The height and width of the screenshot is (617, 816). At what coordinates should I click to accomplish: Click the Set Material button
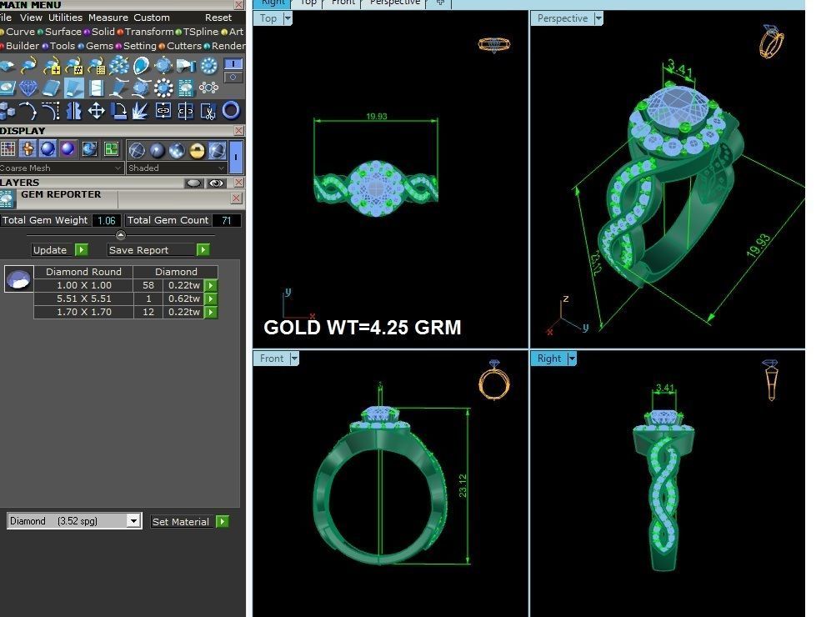click(x=189, y=521)
